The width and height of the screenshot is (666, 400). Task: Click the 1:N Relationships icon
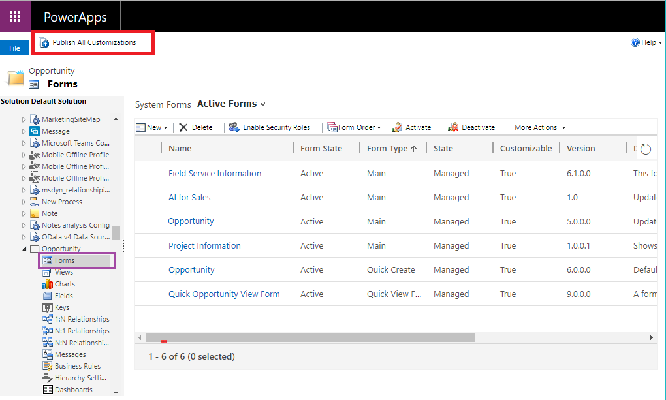click(48, 319)
